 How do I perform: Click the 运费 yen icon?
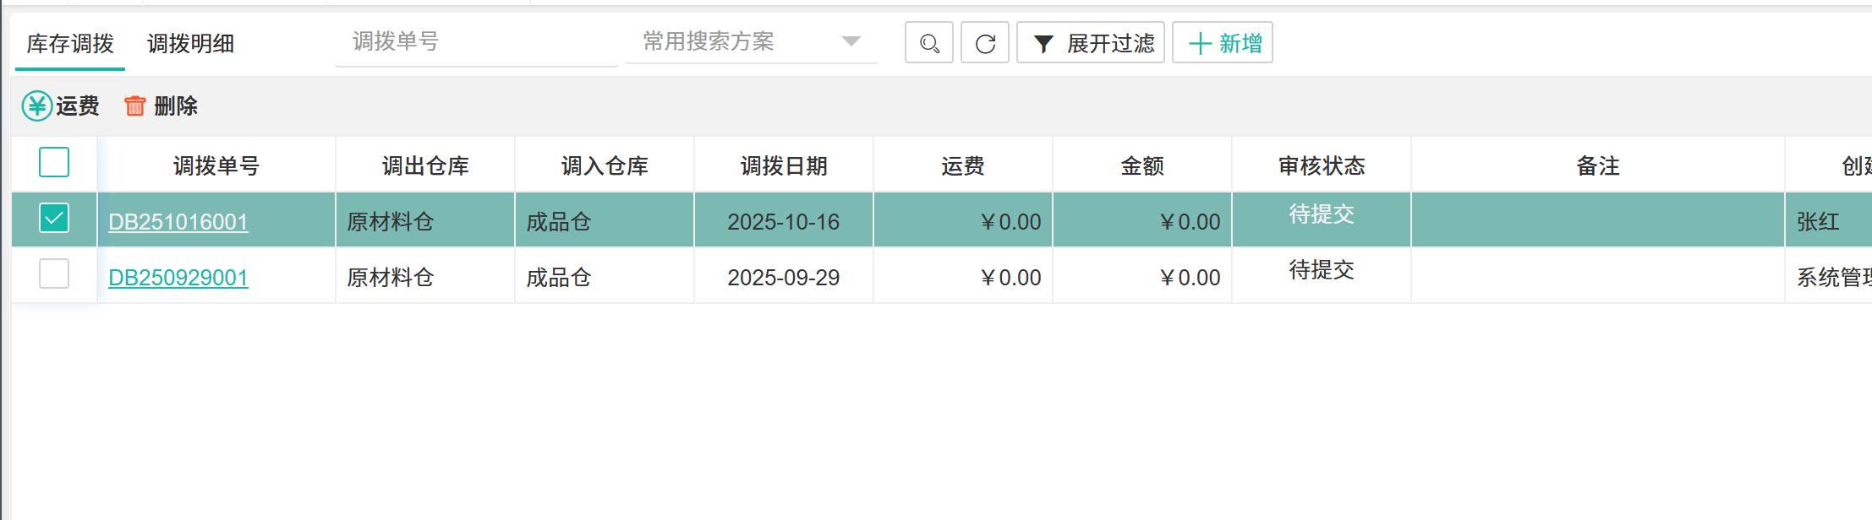click(x=37, y=106)
